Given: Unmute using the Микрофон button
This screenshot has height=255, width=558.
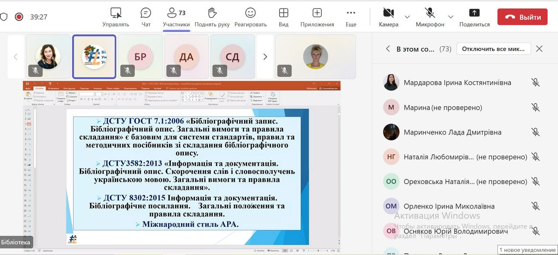Looking at the screenshot, I should pos(430,17).
